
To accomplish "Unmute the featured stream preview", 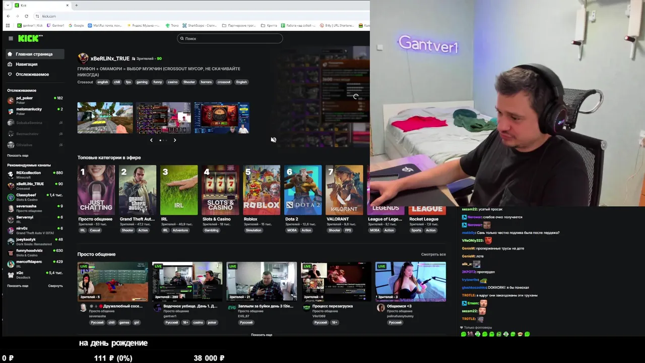I will (x=273, y=140).
